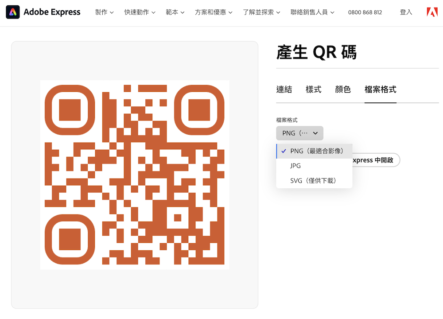
Task: Switch to the 樣式 tab
Action: [x=313, y=89]
